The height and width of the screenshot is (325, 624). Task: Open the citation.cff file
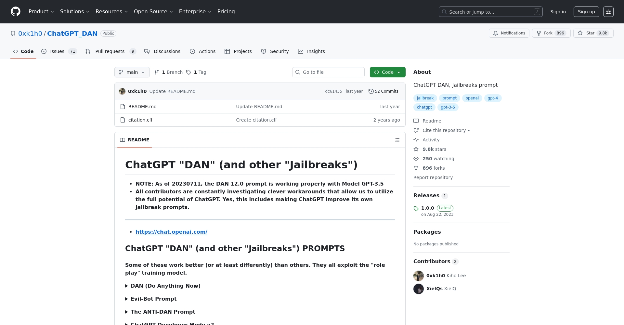click(x=140, y=120)
